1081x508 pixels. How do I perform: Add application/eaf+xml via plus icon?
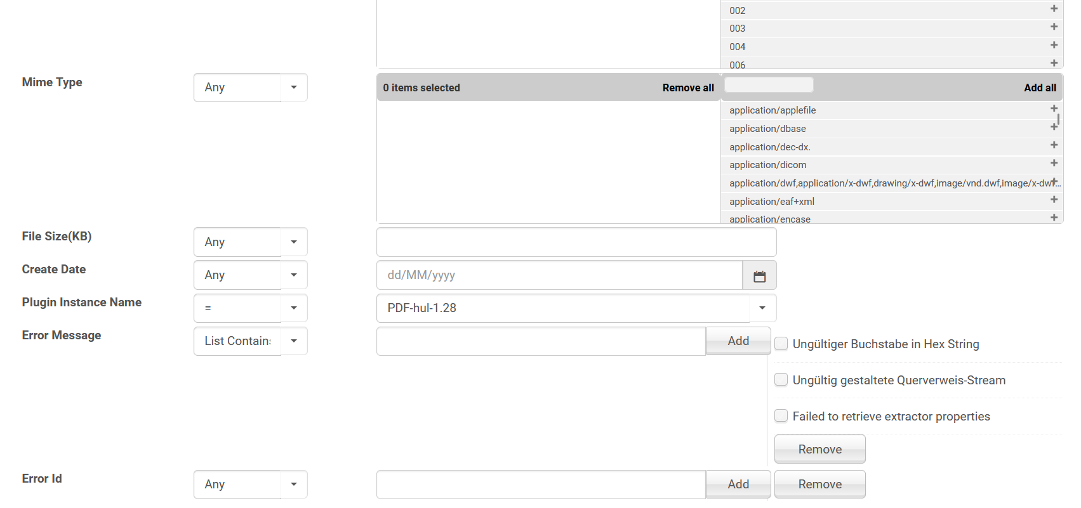coord(1054,200)
